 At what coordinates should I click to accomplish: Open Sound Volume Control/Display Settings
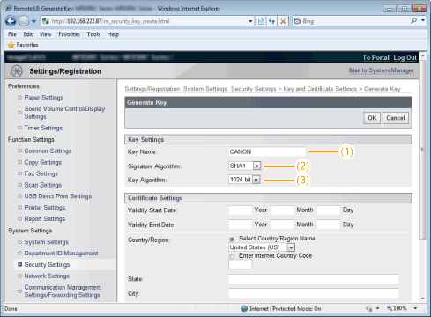pyautogui.click(x=64, y=113)
